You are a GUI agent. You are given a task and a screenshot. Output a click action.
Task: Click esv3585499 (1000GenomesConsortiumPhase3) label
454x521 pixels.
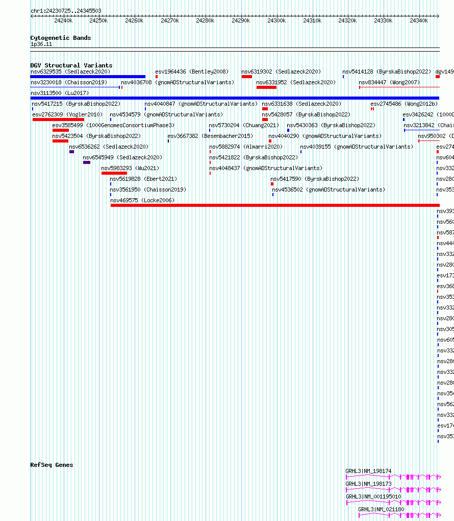tap(113, 125)
